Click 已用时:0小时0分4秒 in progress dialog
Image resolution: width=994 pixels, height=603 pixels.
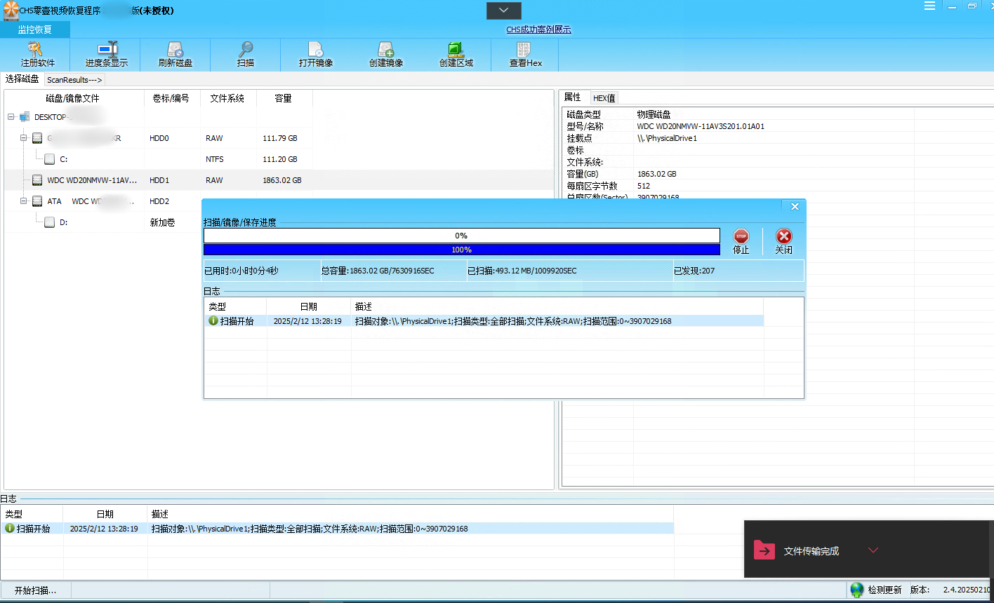241,271
